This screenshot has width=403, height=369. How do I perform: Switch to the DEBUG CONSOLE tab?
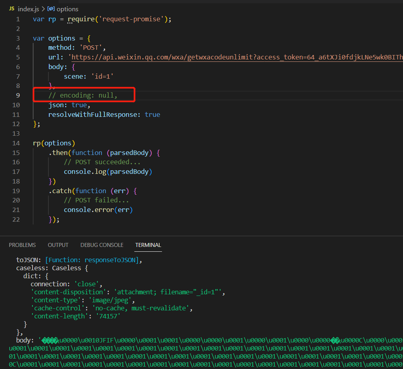pyautogui.click(x=102, y=245)
